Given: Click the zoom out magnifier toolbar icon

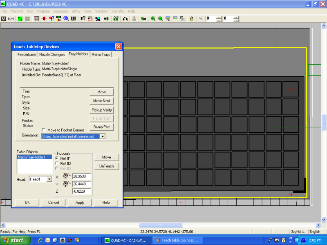Looking at the screenshot, I should 160,19.
